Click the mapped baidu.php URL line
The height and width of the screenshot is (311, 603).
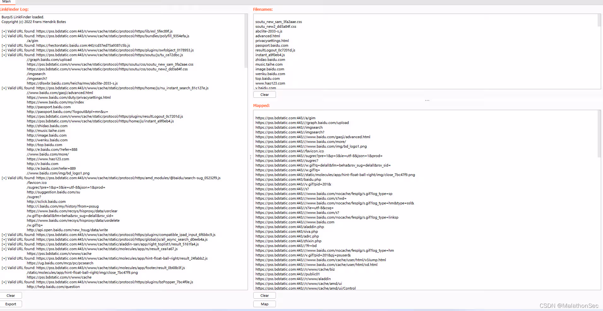click(288, 179)
